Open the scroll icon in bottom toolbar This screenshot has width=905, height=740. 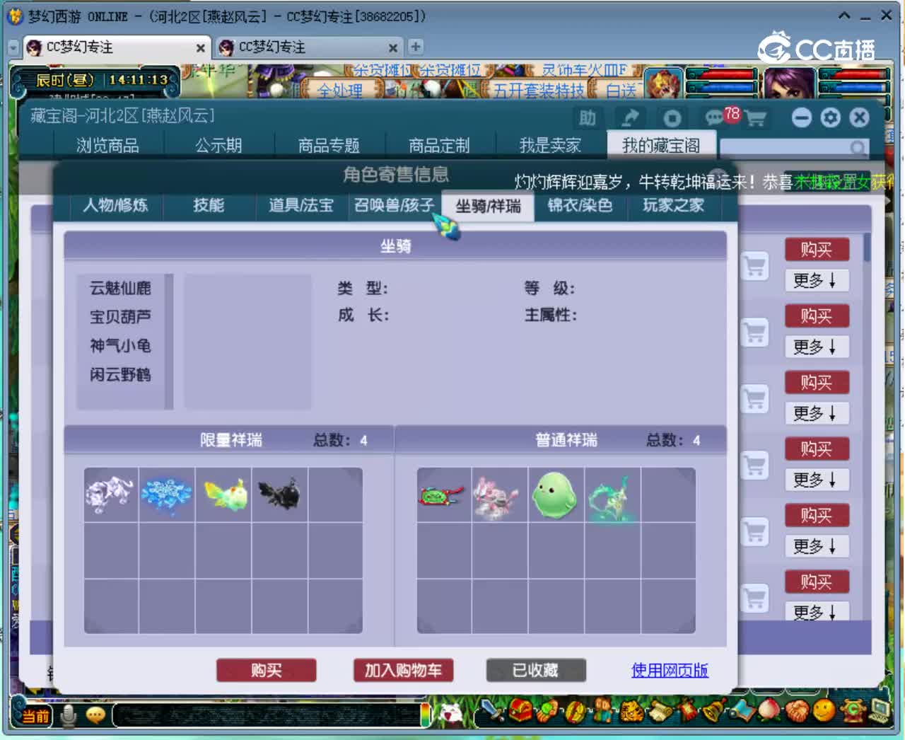tap(661, 710)
